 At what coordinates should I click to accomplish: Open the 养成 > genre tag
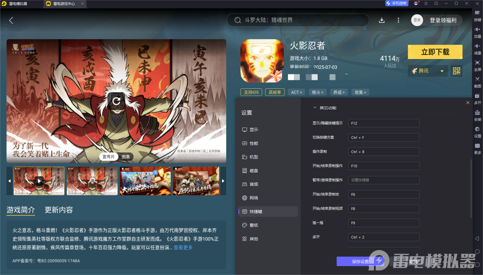click(339, 92)
